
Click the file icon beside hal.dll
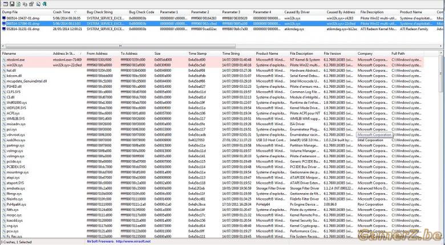4,71
